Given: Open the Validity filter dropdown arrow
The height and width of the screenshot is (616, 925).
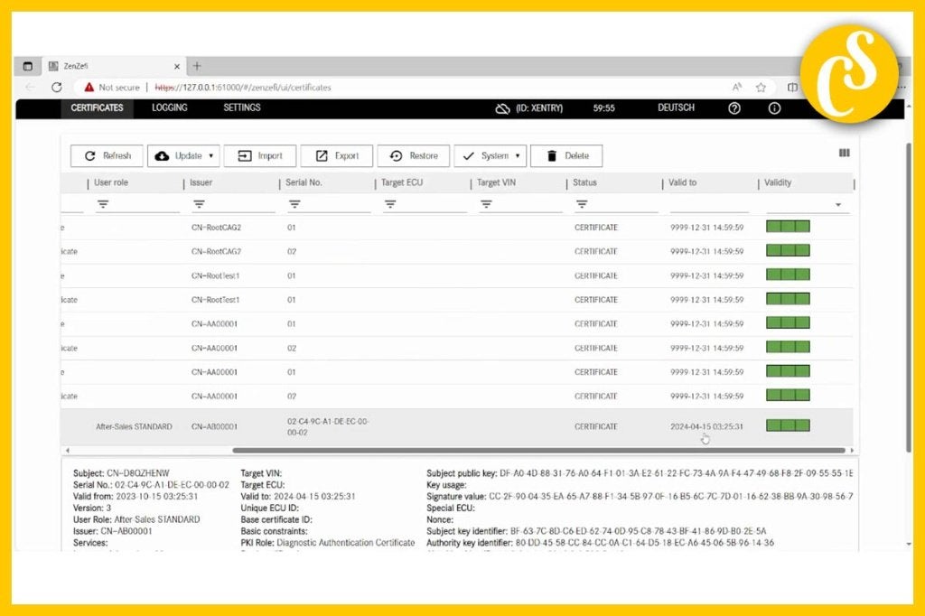Looking at the screenshot, I should click(838, 205).
